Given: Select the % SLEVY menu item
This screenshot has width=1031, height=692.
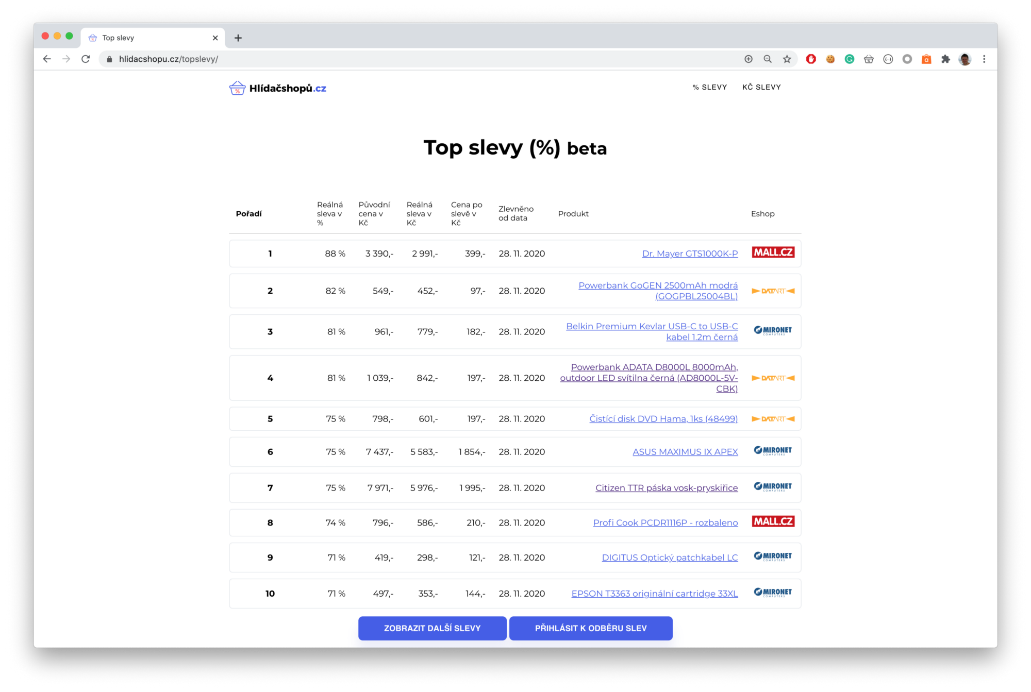Looking at the screenshot, I should pos(709,87).
